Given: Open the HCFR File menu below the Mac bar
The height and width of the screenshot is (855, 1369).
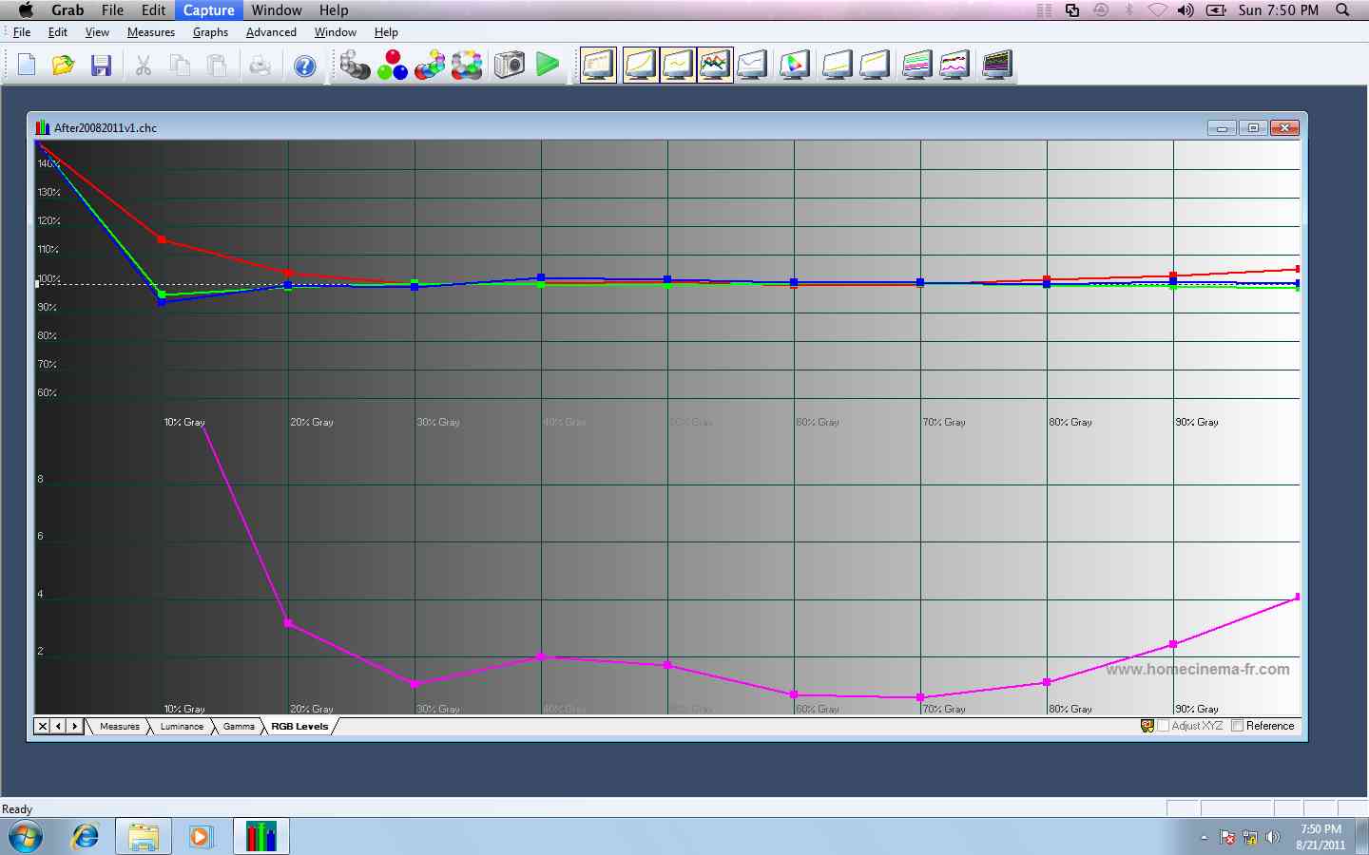Looking at the screenshot, I should 22,32.
